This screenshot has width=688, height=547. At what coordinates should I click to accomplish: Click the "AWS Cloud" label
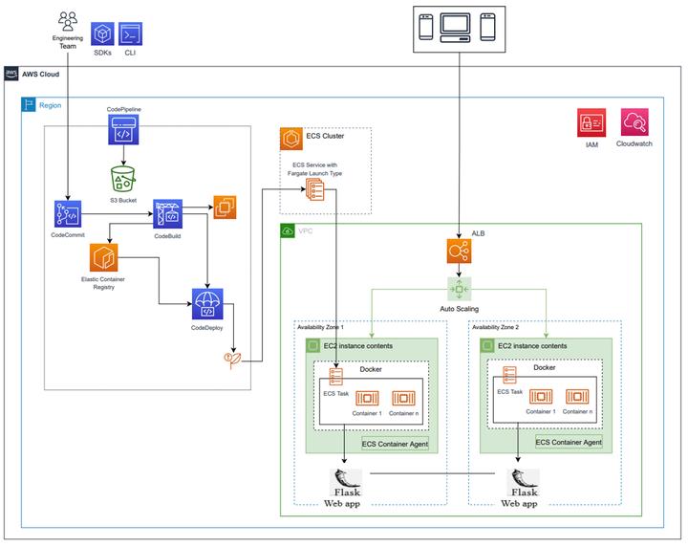(41, 75)
